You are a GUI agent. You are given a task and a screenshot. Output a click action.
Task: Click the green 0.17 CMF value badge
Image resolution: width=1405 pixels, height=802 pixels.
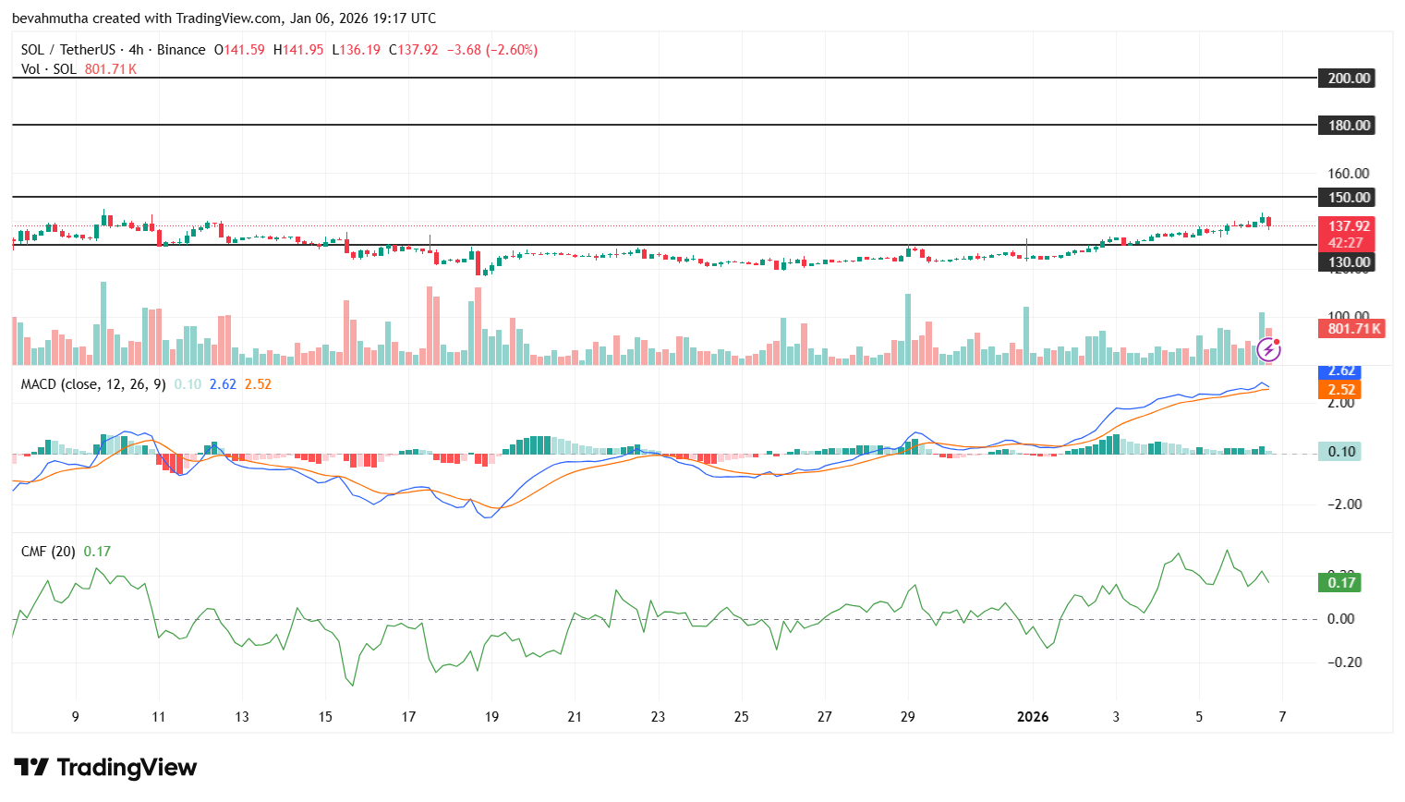(x=1341, y=583)
